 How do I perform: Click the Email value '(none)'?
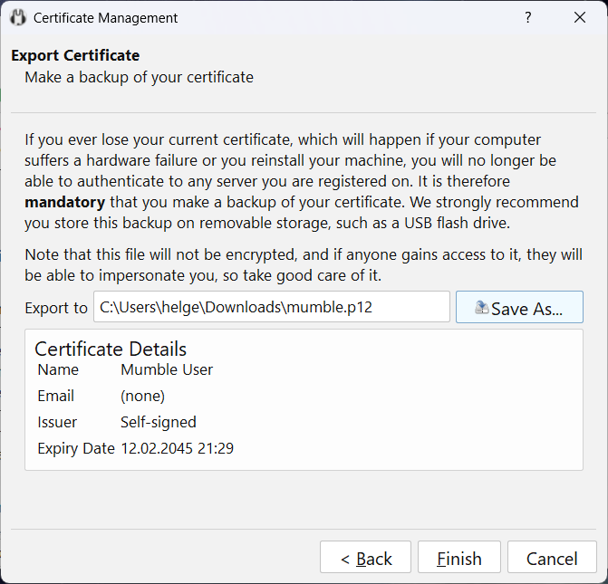click(142, 396)
